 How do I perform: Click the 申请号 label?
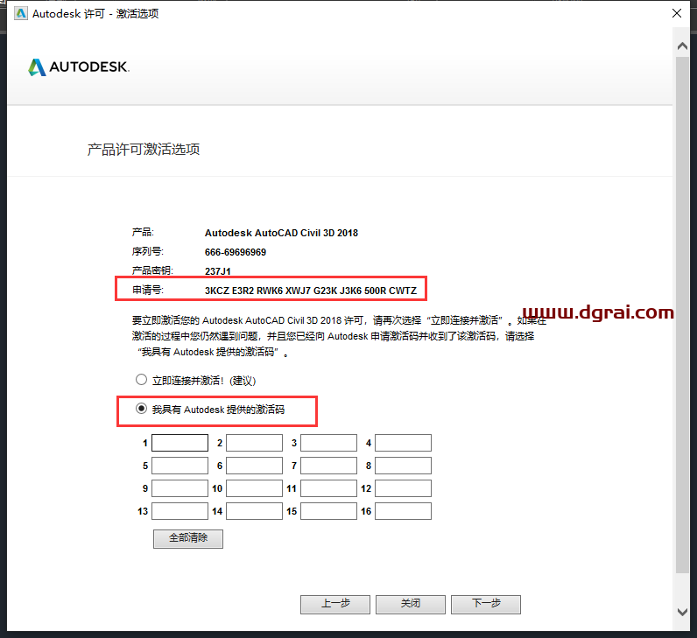148,291
